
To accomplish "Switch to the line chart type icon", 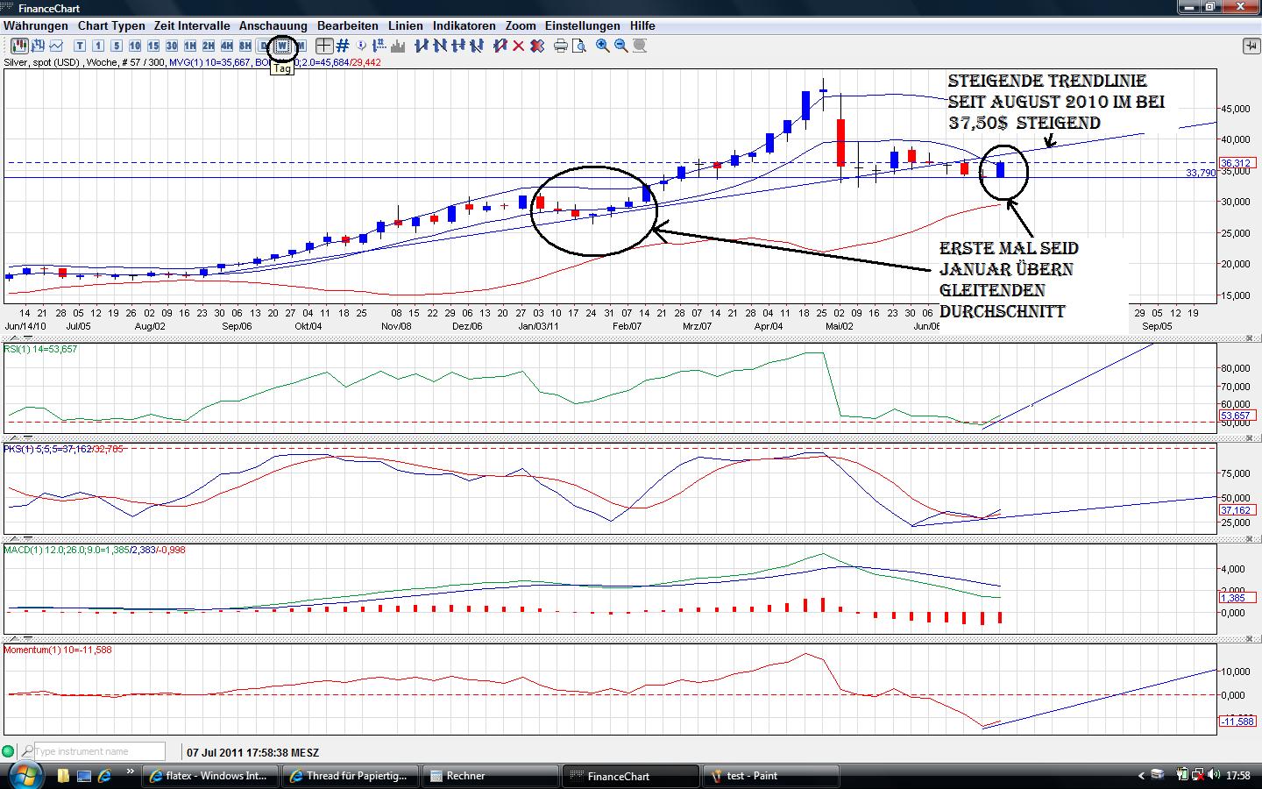I will click(57, 46).
